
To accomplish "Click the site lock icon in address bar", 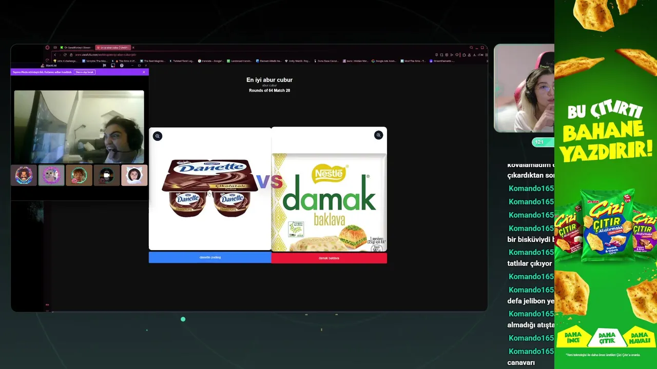I will click(71, 55).
